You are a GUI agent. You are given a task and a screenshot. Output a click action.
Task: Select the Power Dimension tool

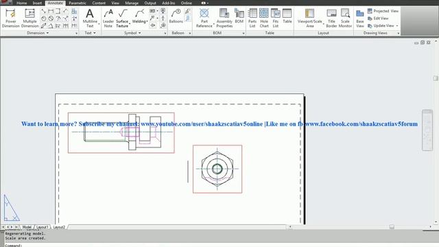point(11,18)
